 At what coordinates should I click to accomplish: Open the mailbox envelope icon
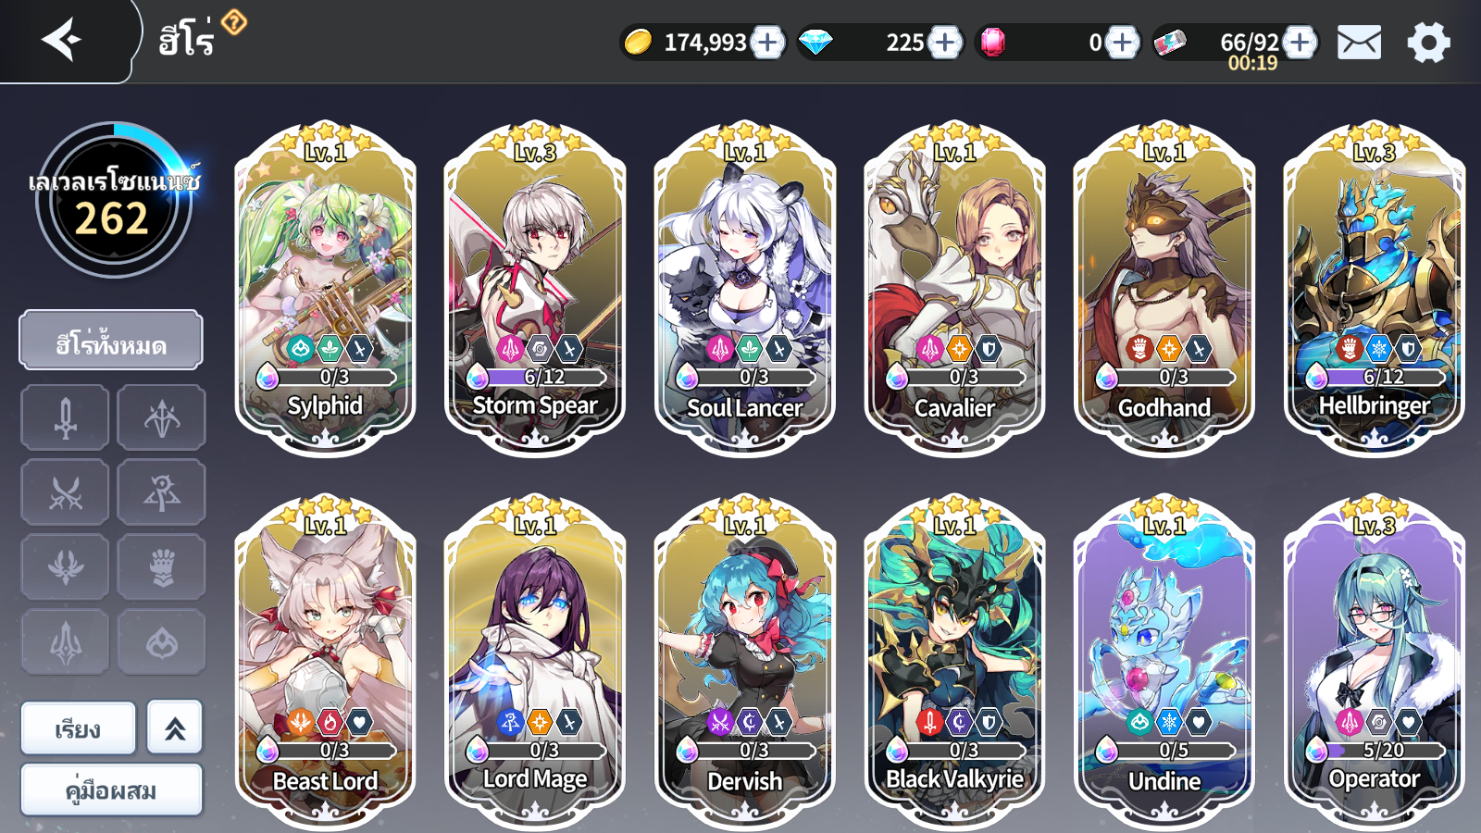(x=1359, y=43)
